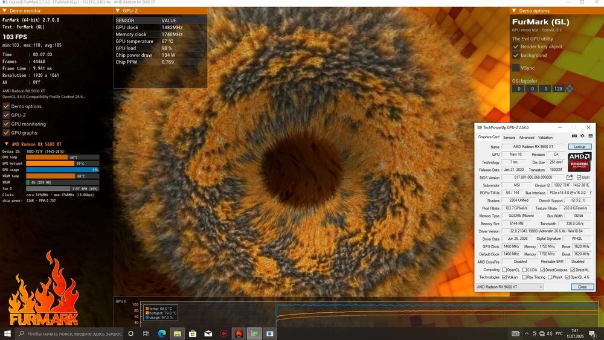Open Microsoft Edge in the taskbar
Screen dimensions: 604x340
pos(162,333)
